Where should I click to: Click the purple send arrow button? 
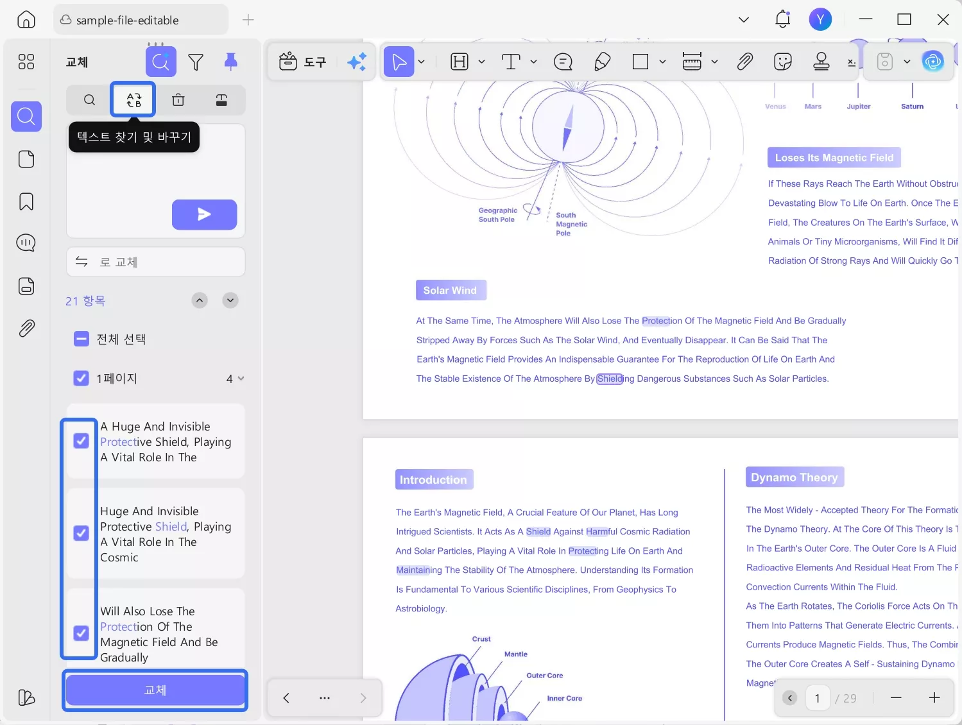click(x=204, y=214)
